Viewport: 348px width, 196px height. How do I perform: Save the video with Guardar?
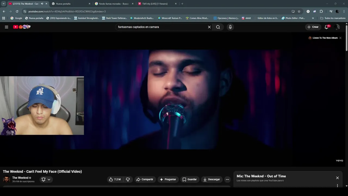[x=189, y=179]
